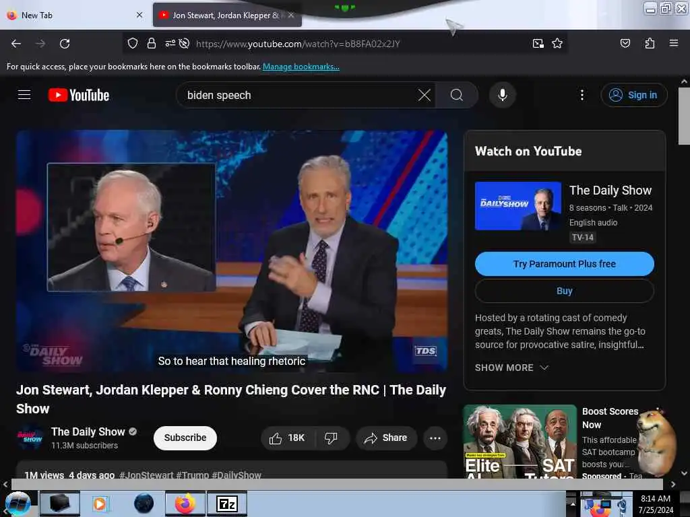690x517 pixels.
Task: Open the Elite SAT Tutors ad thumbnail
Action: click(520, 442)
